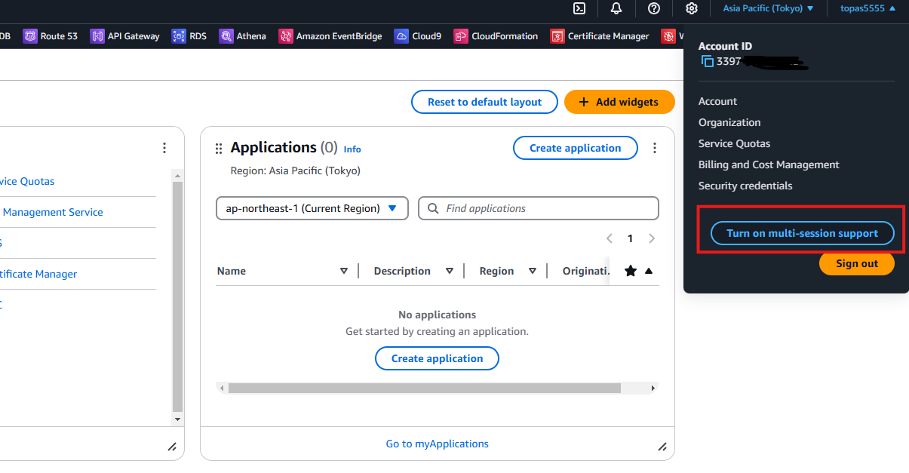Grab the Applications widget drag handle
Viewport: 909px width, 473px height.
[x=219, y=149]
